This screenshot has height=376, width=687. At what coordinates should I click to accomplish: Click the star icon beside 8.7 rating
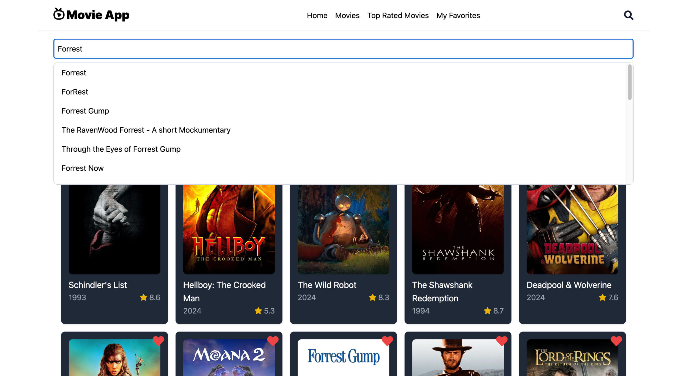click(x=487, y=311)
